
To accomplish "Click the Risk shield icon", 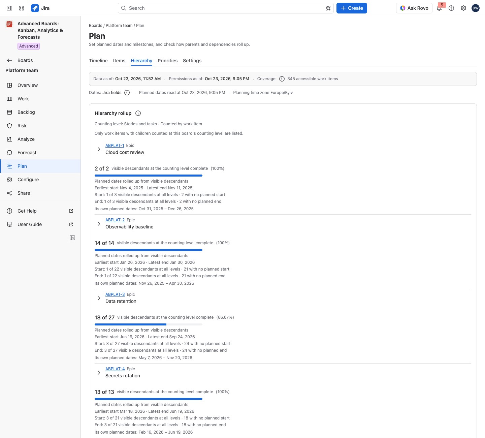I will 9,126.
